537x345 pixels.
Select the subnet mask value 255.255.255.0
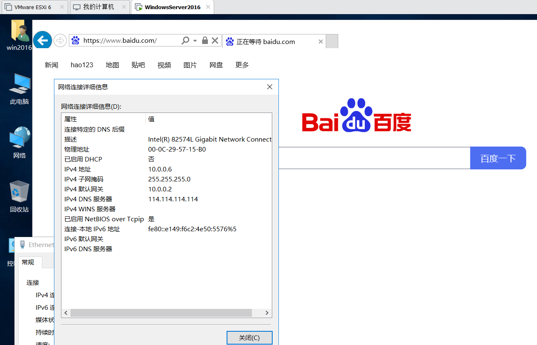coord(169,179)
